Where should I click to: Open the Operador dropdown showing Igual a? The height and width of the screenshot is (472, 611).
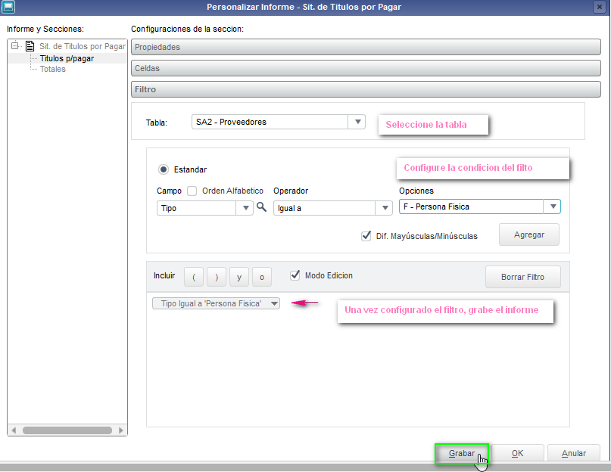(333, 208)
